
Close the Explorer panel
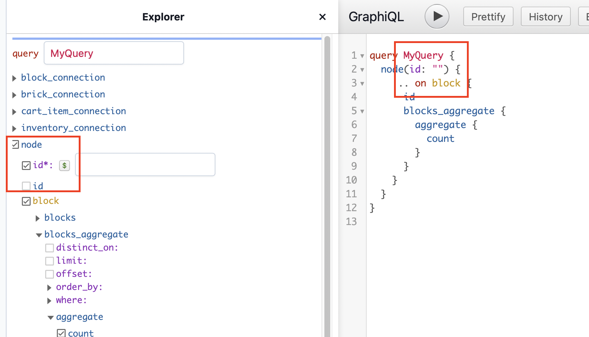[x=322, y=17]
